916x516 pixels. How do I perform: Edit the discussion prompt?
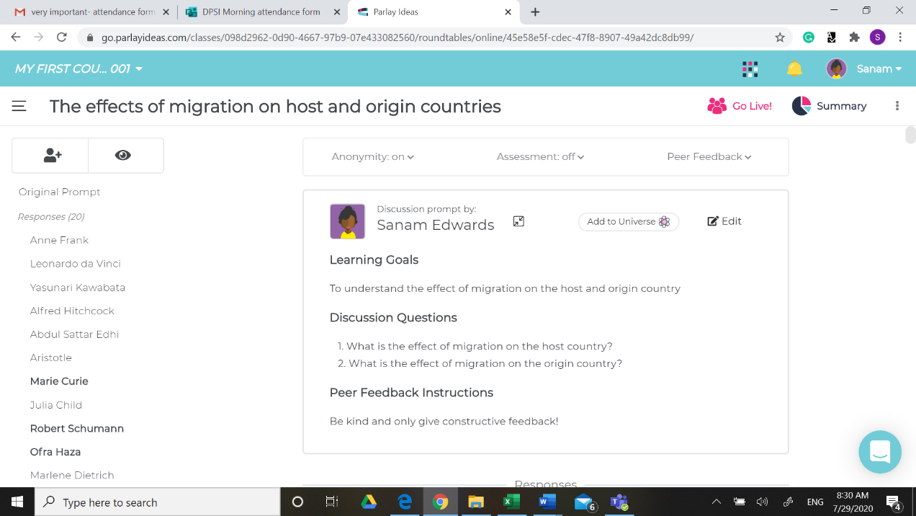[x=724, y=221]
